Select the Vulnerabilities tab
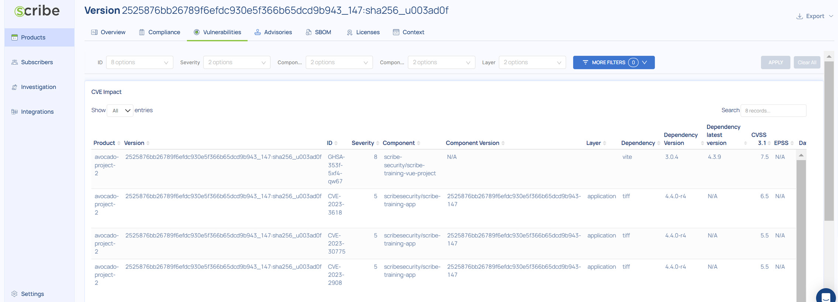Viewport: 838px width, 302px height. 217,32
